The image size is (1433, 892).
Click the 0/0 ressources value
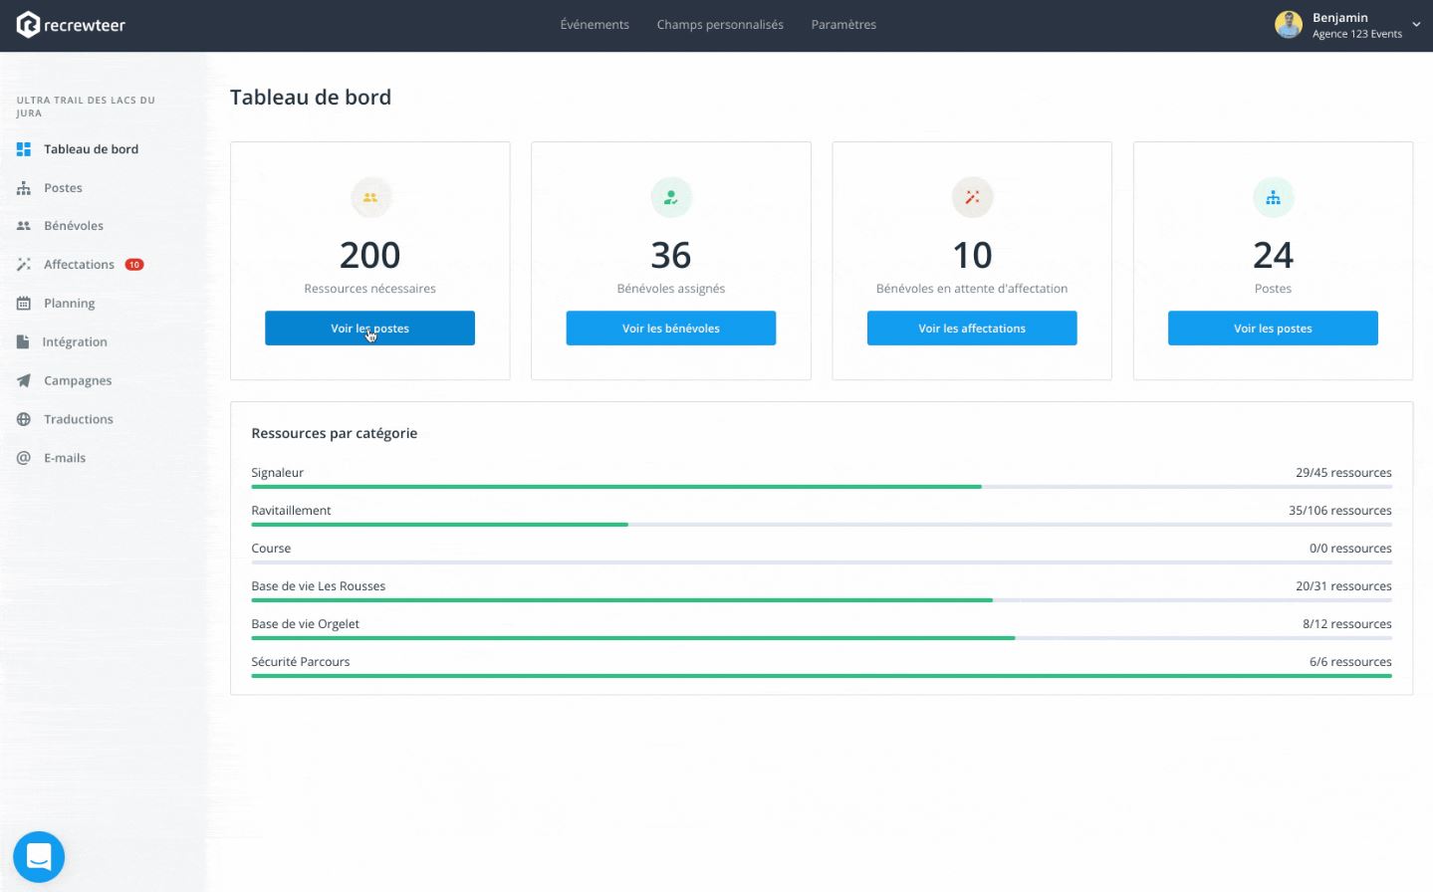1350,549
